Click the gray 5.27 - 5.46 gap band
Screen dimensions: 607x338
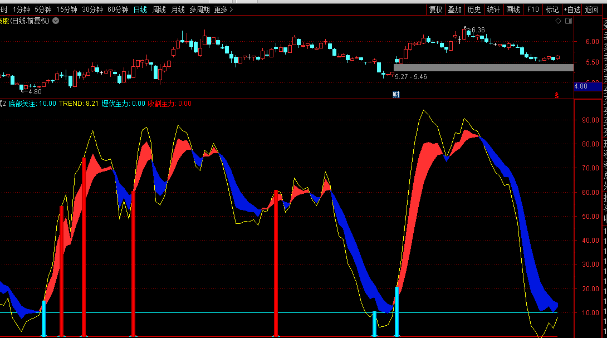483,67
